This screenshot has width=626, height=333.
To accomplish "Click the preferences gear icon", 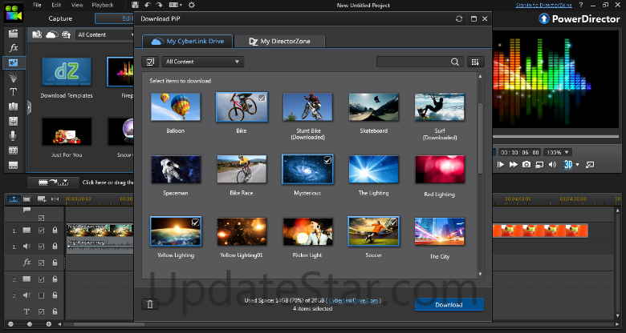I will pos(192,5).
